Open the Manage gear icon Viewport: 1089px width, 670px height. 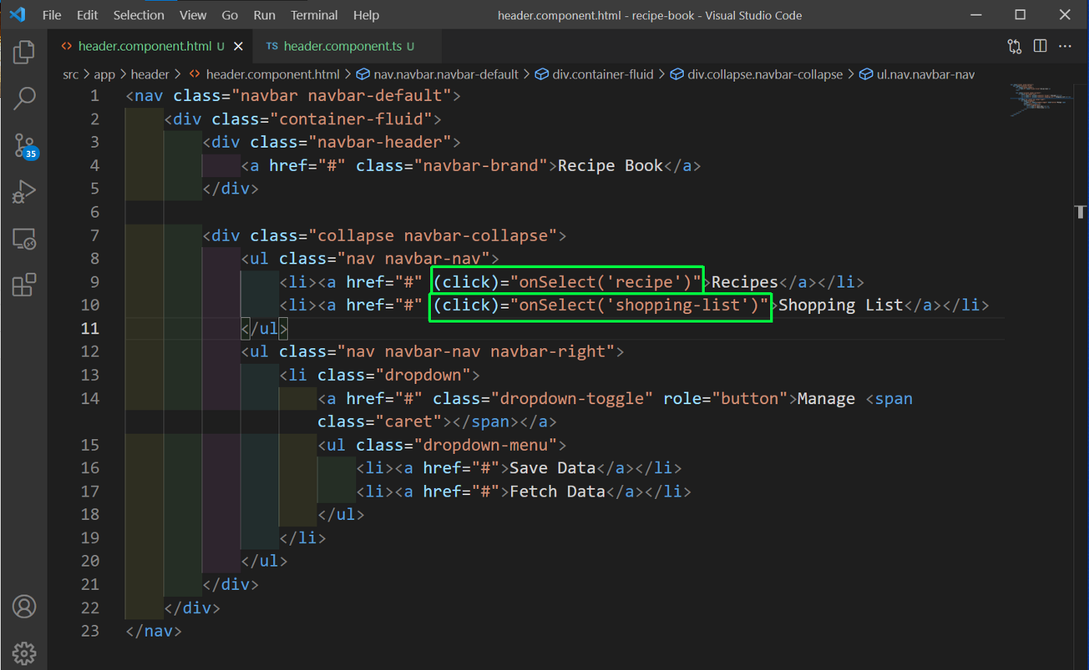(x=24, y=652)
